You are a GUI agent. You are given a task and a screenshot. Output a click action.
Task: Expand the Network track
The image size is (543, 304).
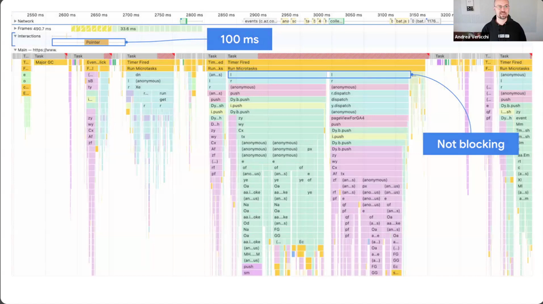tap(15, 21)
